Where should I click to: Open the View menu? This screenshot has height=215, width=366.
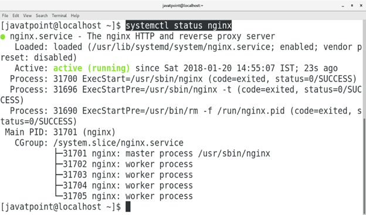pyautogui.click(x=28, y=16)
